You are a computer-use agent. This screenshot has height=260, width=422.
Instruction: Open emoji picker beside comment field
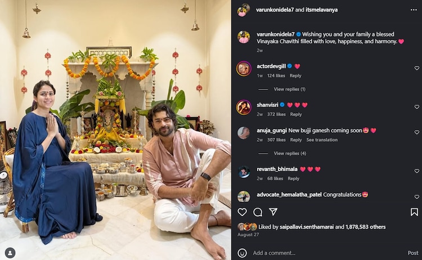click(242, 253)
